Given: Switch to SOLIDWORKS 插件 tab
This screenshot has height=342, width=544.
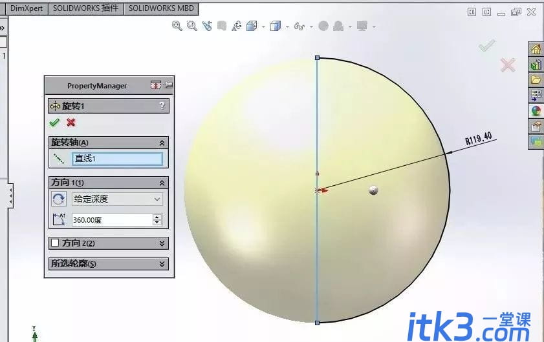Looking at the screenshot, I should 85,8.
